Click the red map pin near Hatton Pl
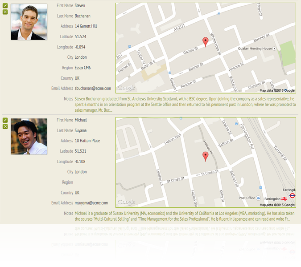 tap(206, 157)
